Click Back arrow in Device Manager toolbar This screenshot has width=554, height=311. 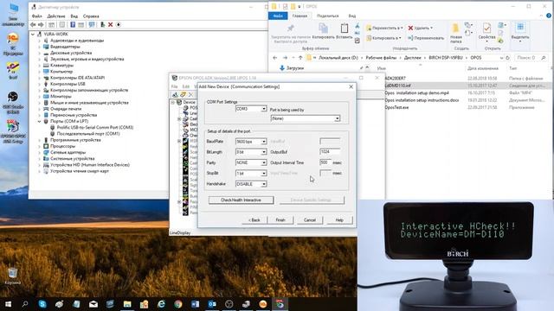33,25
